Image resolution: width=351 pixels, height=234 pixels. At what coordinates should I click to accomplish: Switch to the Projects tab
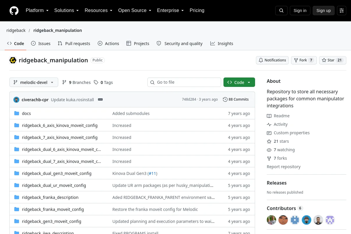[138, 44]
